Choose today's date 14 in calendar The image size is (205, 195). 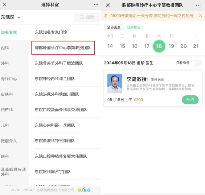110,46
